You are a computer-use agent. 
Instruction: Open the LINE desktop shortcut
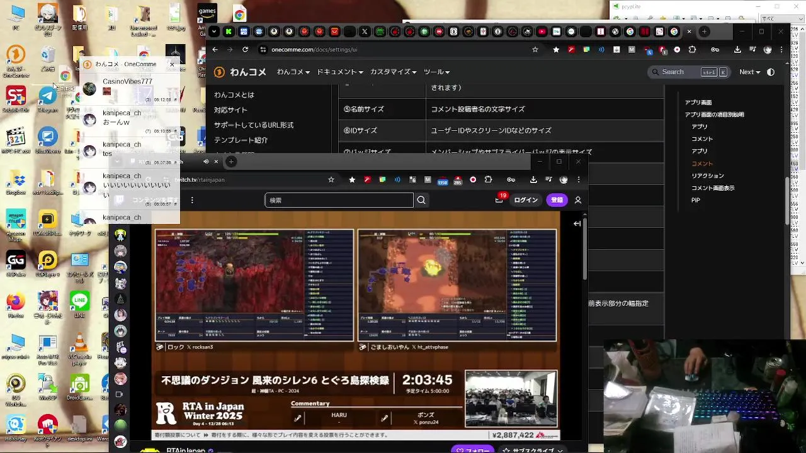click(79, 305)
